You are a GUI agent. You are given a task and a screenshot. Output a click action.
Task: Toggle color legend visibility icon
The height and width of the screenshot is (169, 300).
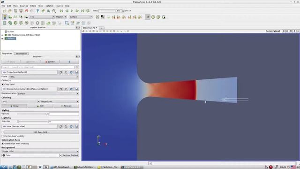coord(5,17)
